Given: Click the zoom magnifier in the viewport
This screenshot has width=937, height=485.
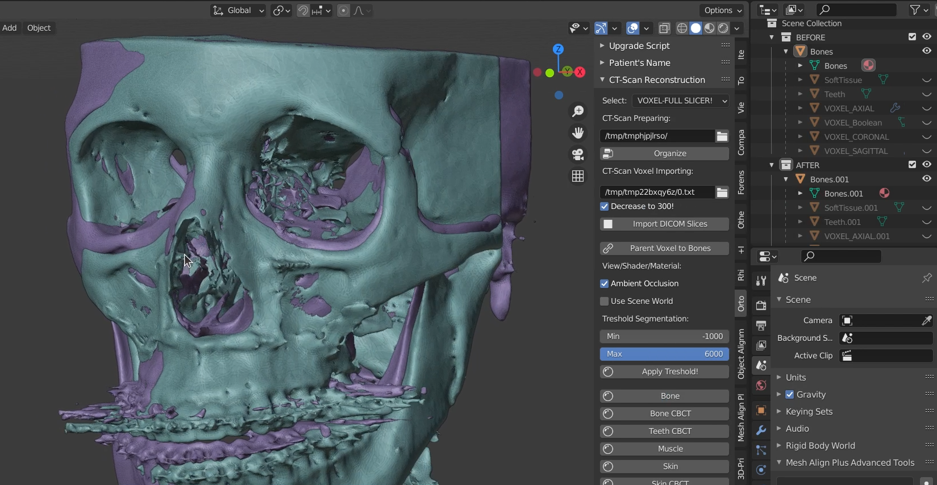Looking at the screenshot, I should [x=578, y=111].
